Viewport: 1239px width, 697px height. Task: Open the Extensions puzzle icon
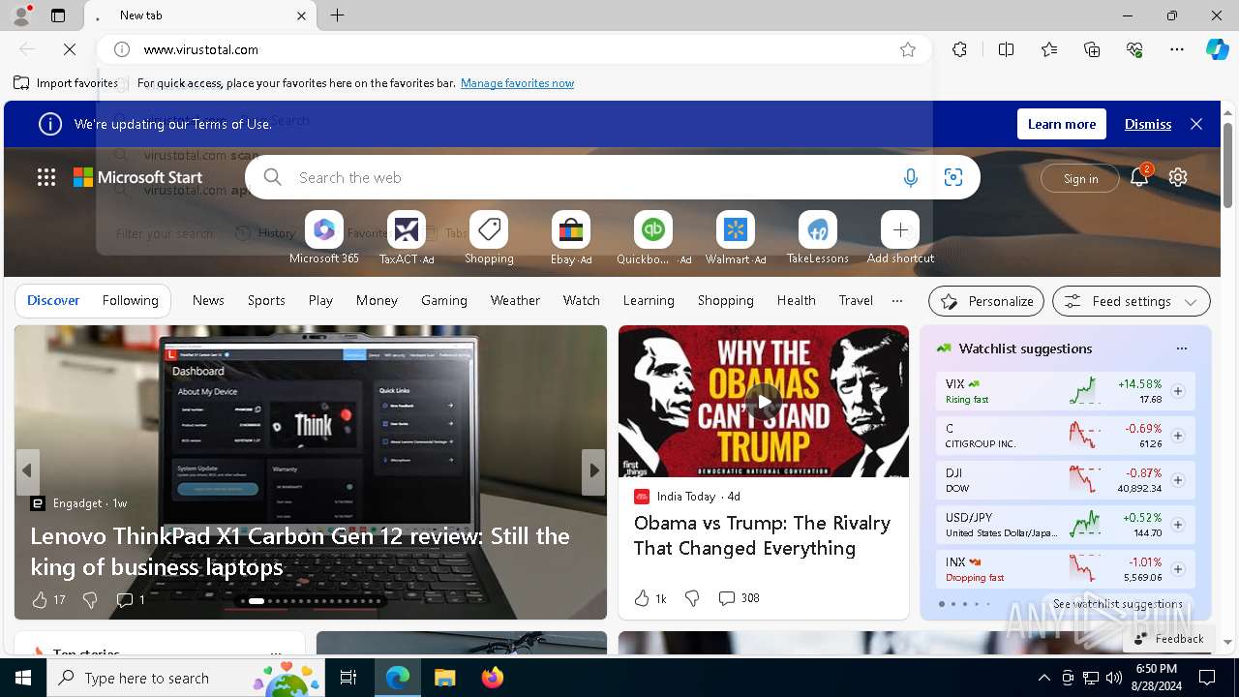click(959, 49)
